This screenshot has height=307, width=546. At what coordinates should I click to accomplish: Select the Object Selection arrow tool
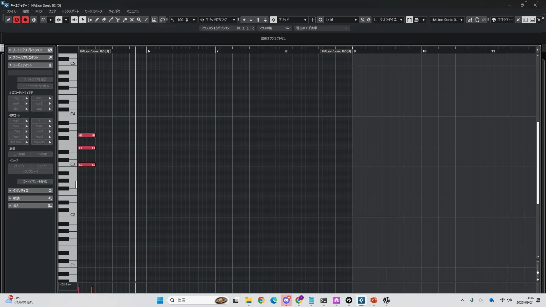point(82,20)
